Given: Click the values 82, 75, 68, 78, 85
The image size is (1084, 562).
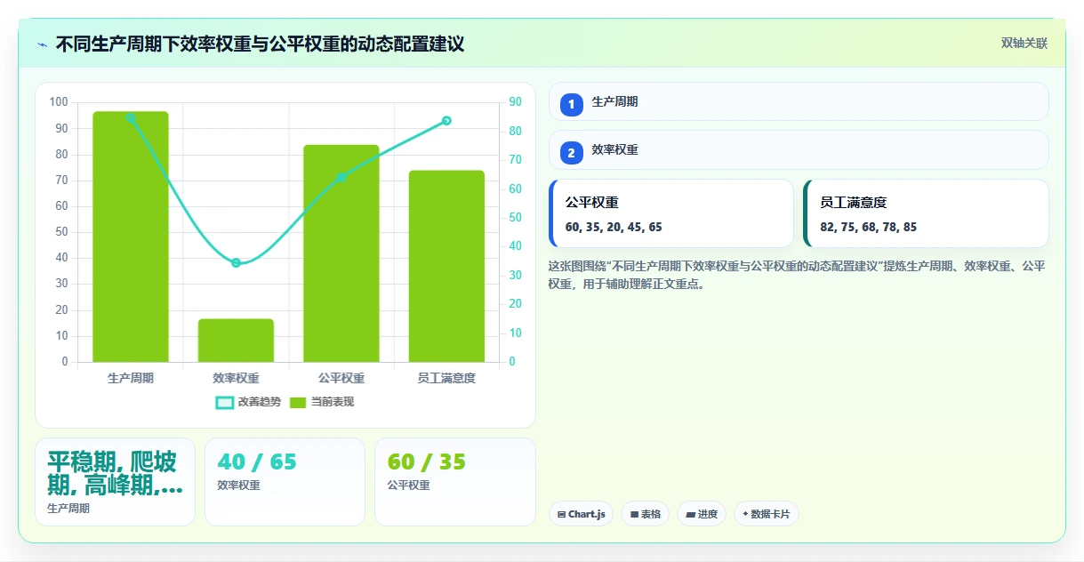Looking at the screenshot, I should pos(869,227).
